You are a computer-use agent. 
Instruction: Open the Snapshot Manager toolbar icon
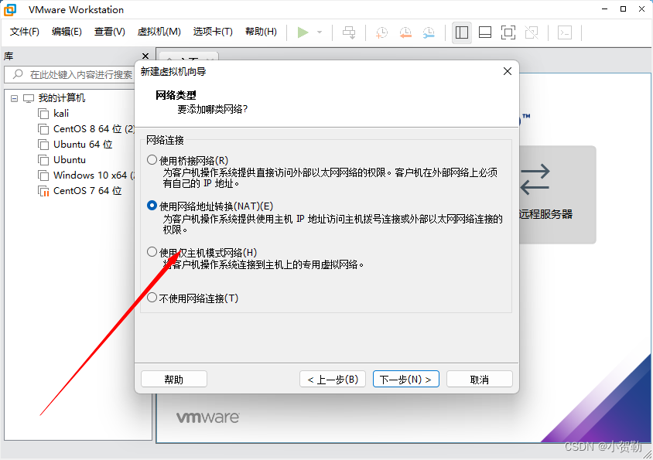pos(429,32)
